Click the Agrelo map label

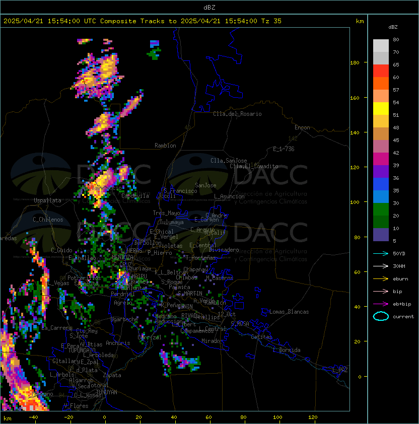(x=123, y=303)
